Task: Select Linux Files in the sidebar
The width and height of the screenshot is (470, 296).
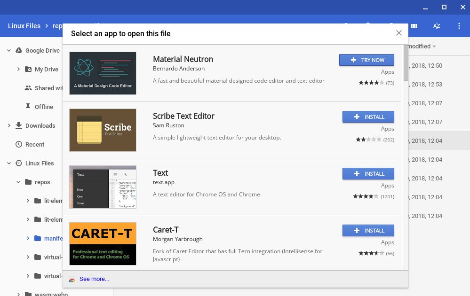Action: coord(40,164)
